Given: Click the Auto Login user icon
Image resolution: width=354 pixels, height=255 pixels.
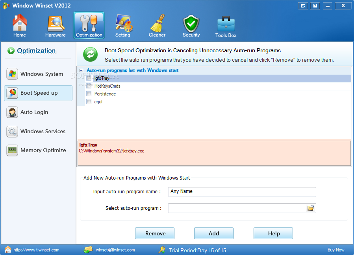Looking at the screenshot, I should (x=12, y=112).
